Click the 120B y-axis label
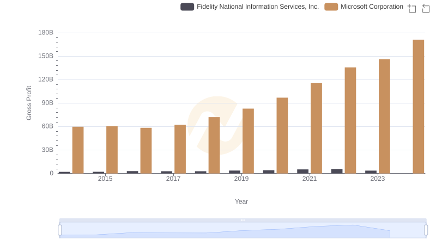The image size is (436, 251). click(46, 79)
